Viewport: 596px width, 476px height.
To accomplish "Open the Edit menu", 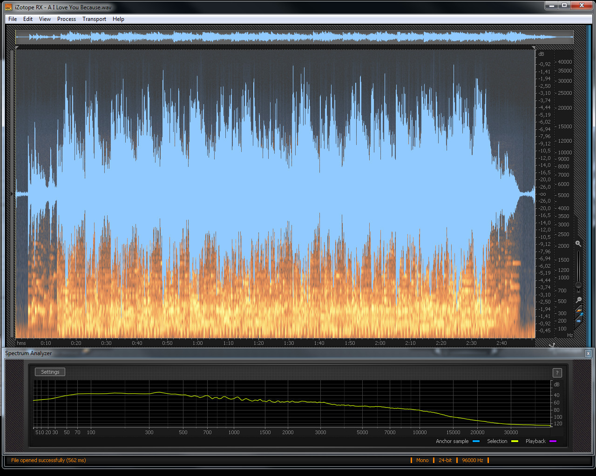I will pyautogui.click(x=28, y=19).
